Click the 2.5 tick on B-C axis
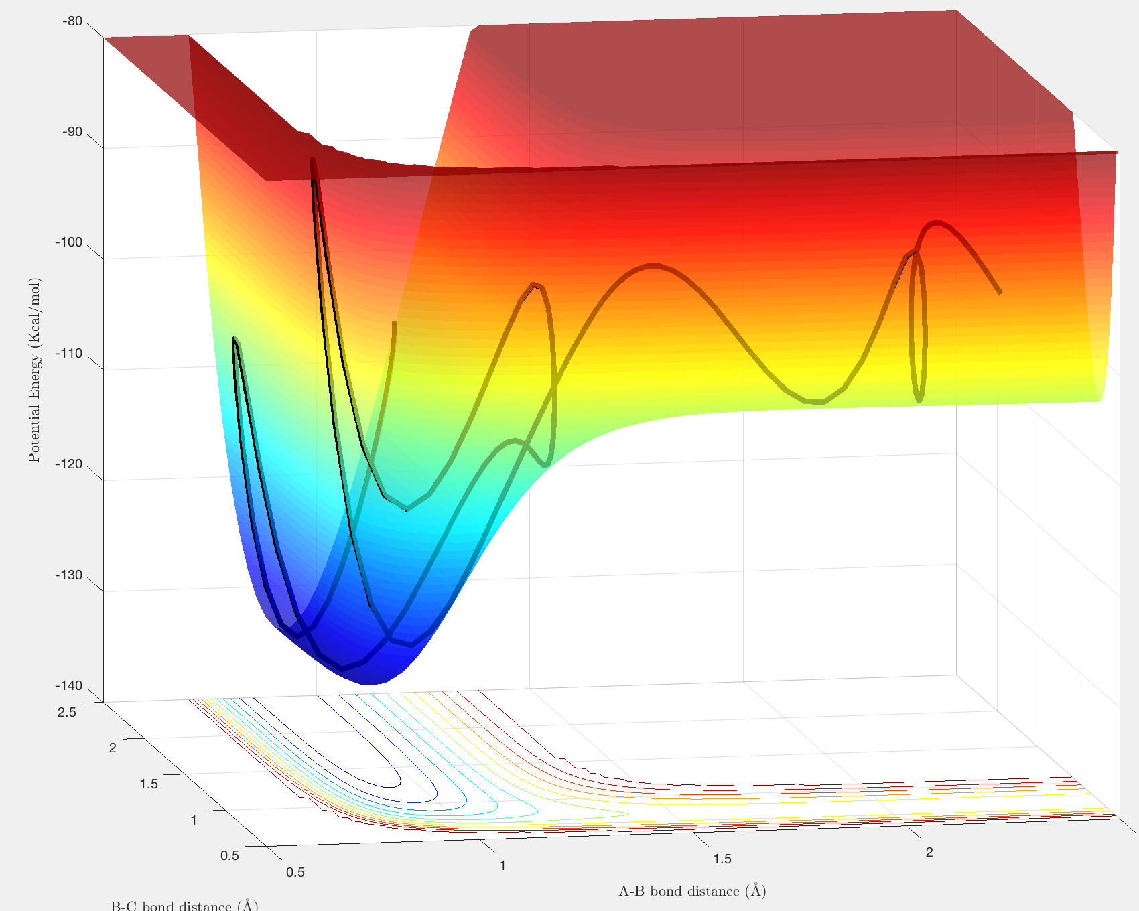Image resolution: width=1139 pixels, height=911 pixels. point(67,712)
